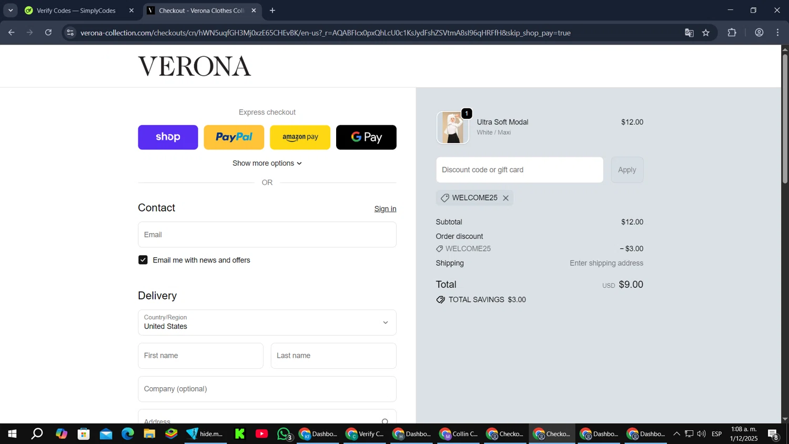Open Microsoft Store from the taskbar
This screenshot has height=444, width=789.
[x=84, y=434]
